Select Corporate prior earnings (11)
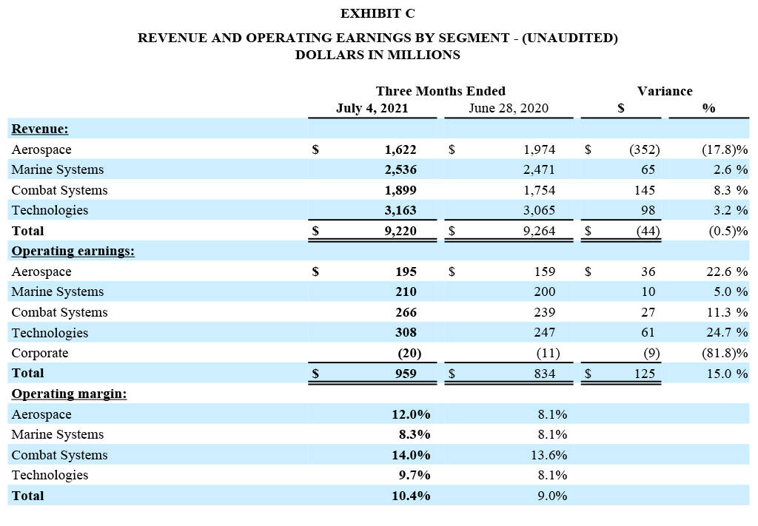 pos(549,354)
